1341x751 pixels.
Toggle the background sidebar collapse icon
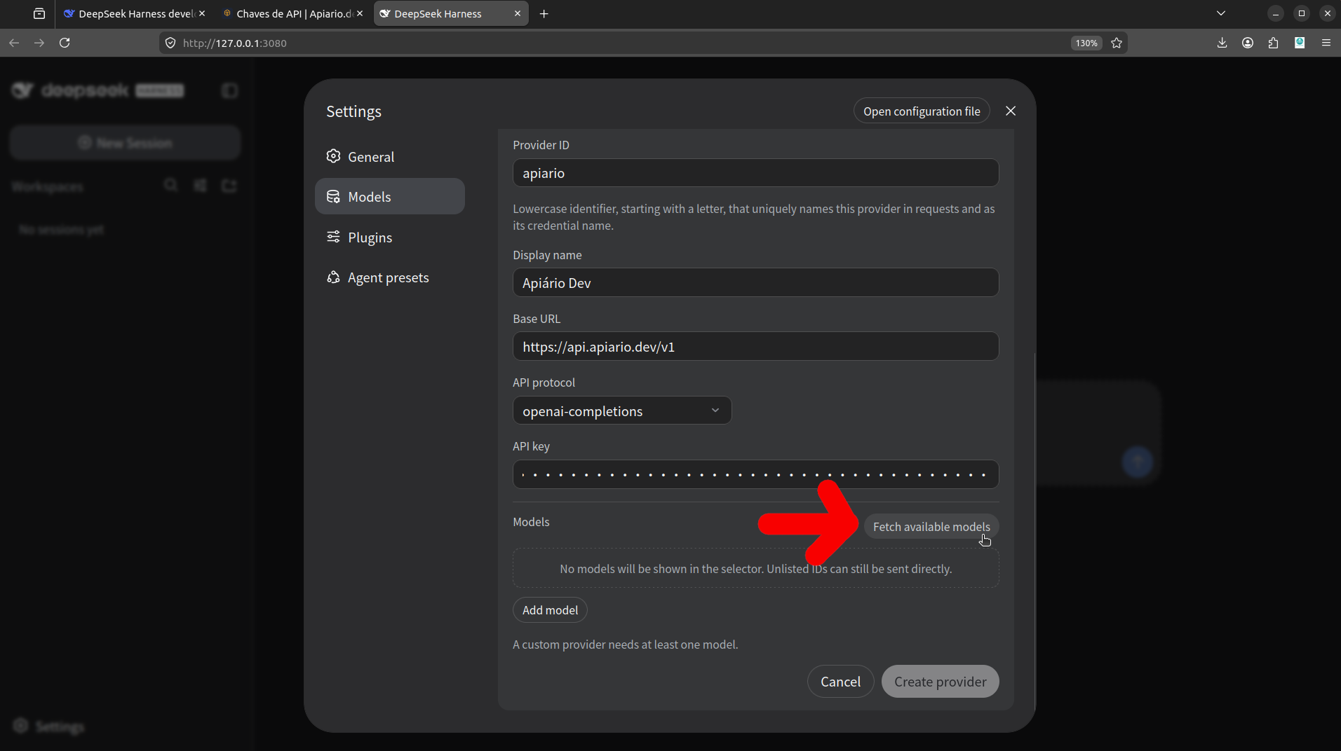[x=229, y=90]
